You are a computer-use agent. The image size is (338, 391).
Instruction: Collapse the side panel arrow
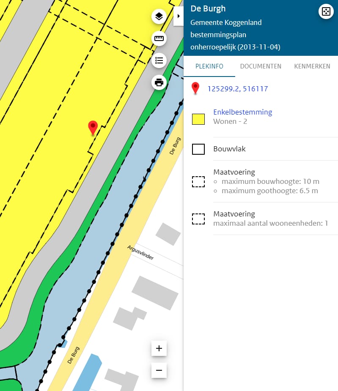(179, 16)
